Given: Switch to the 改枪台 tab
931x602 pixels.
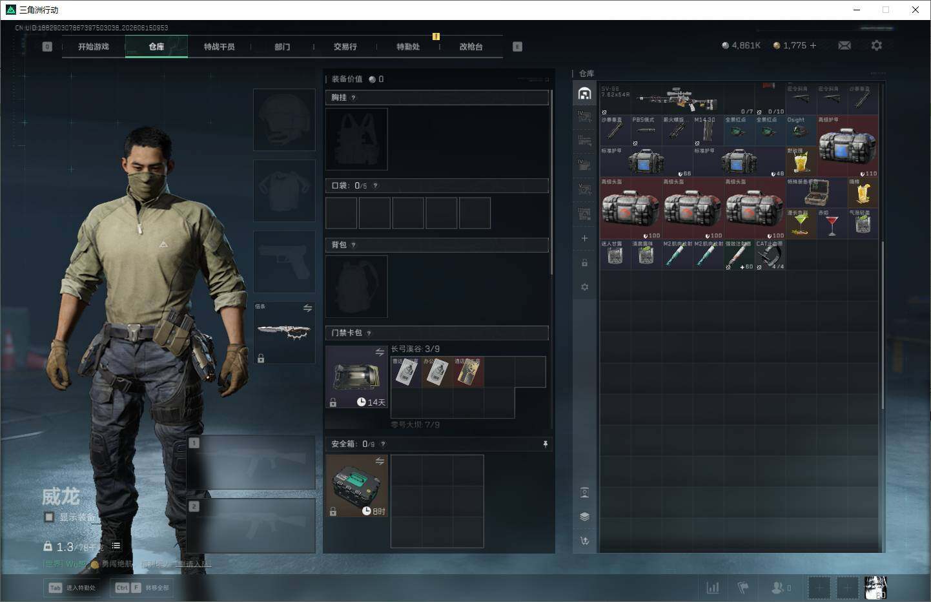Looking at the screenshot, I should (471, 47).
